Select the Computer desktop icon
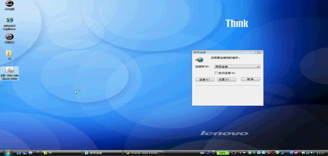This screenshot has width=328, height=156. [x=9, y=5]
